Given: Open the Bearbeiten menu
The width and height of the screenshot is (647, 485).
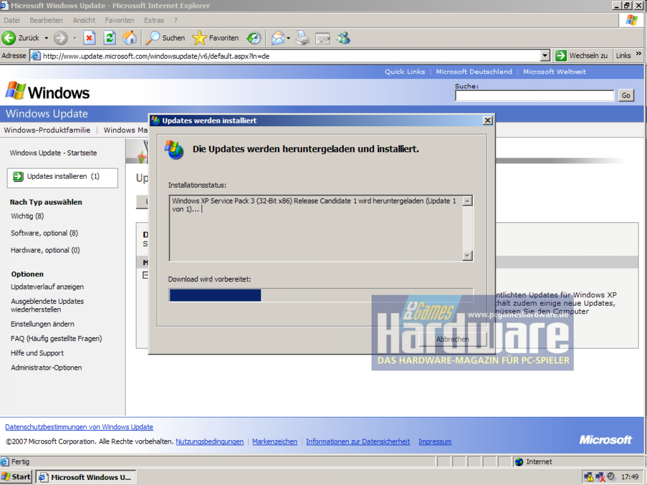Looking at the screenshot, I should (x=47, y=20).
